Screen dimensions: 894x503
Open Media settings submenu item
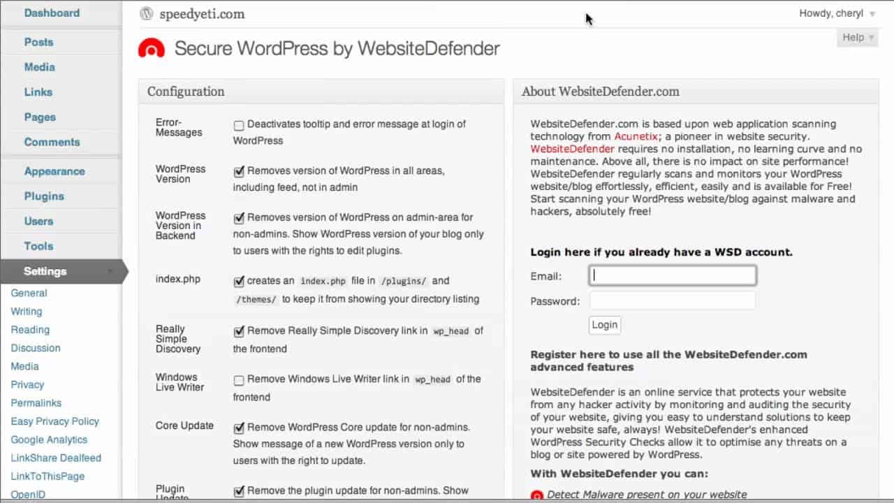(x=24, y=366)
